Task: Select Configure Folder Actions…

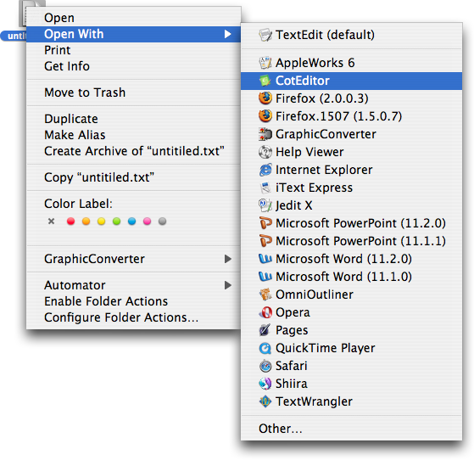Action: pyautogui.click(x=133, y=317)
